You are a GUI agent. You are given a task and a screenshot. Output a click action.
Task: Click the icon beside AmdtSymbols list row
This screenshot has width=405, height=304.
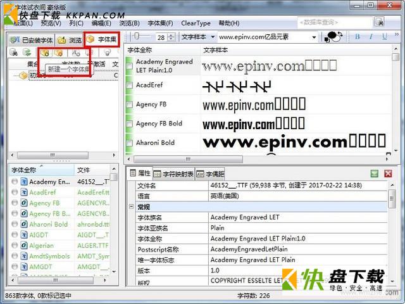click(x=24, y=256)
